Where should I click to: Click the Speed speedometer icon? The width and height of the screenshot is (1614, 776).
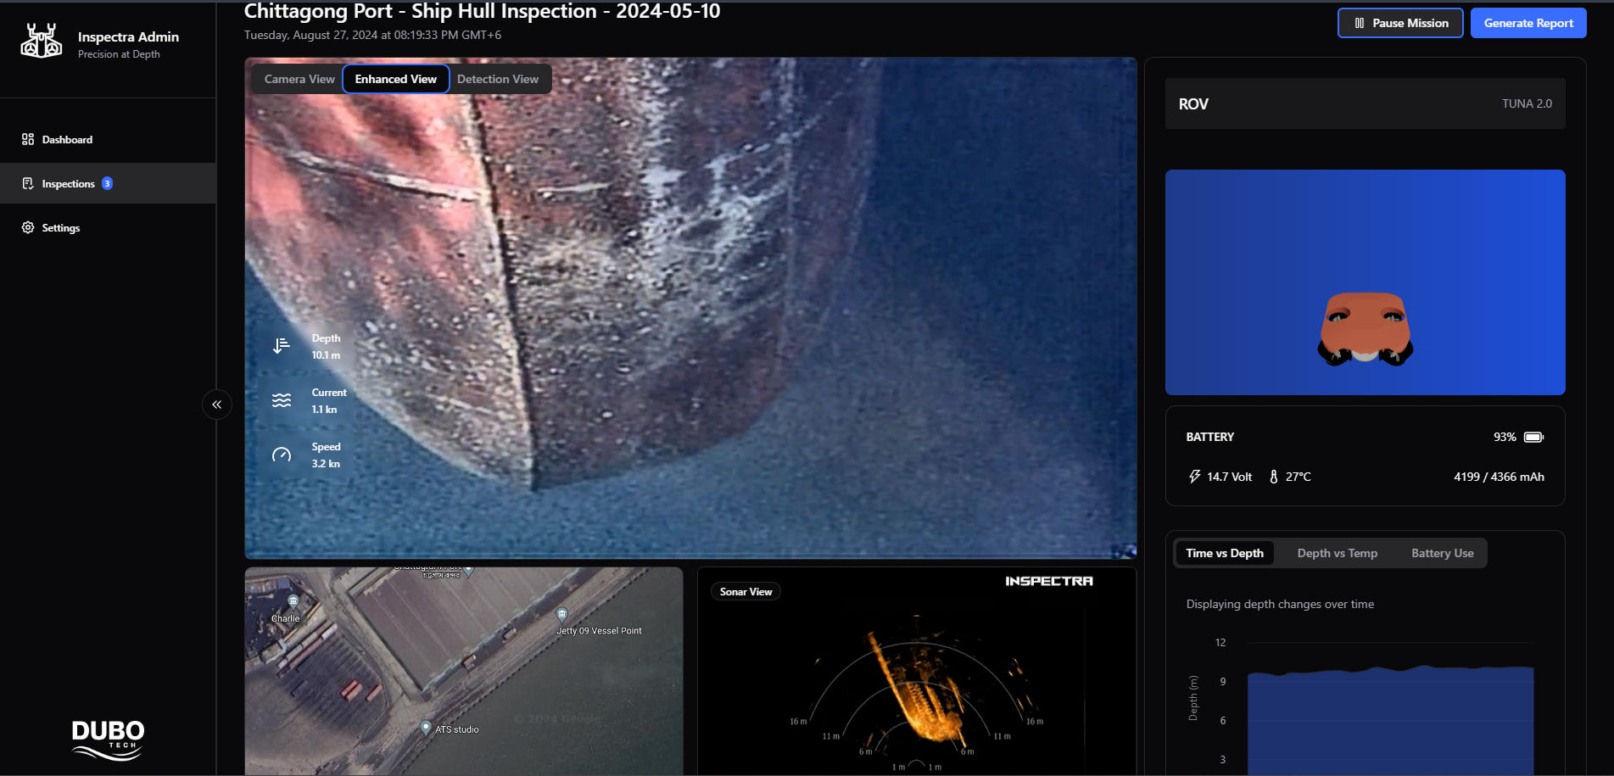coord(282,455)
